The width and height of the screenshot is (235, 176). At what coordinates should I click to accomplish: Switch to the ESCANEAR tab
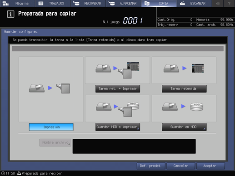pos(194,3)
